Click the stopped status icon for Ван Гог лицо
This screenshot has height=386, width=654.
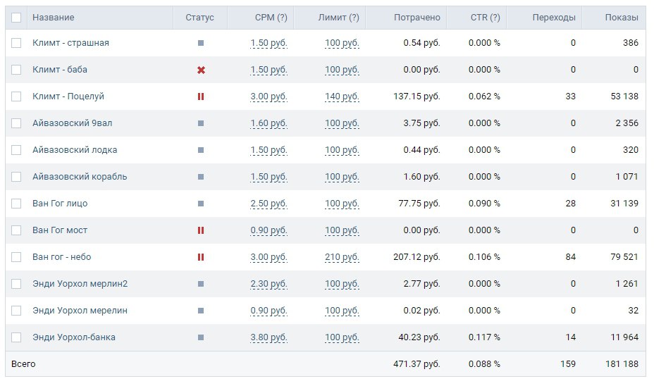[201, 204]
